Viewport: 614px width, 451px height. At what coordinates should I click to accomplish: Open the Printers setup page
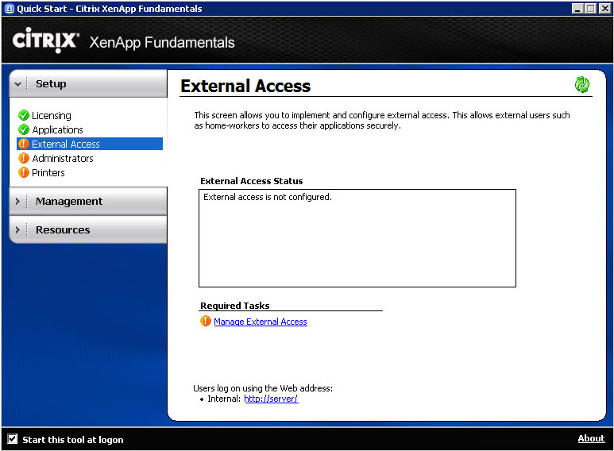48,172
